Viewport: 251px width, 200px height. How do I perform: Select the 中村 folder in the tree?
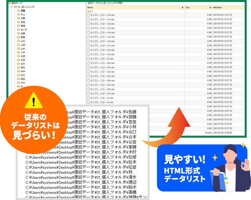pyautogui.click(x=23, y=75)
